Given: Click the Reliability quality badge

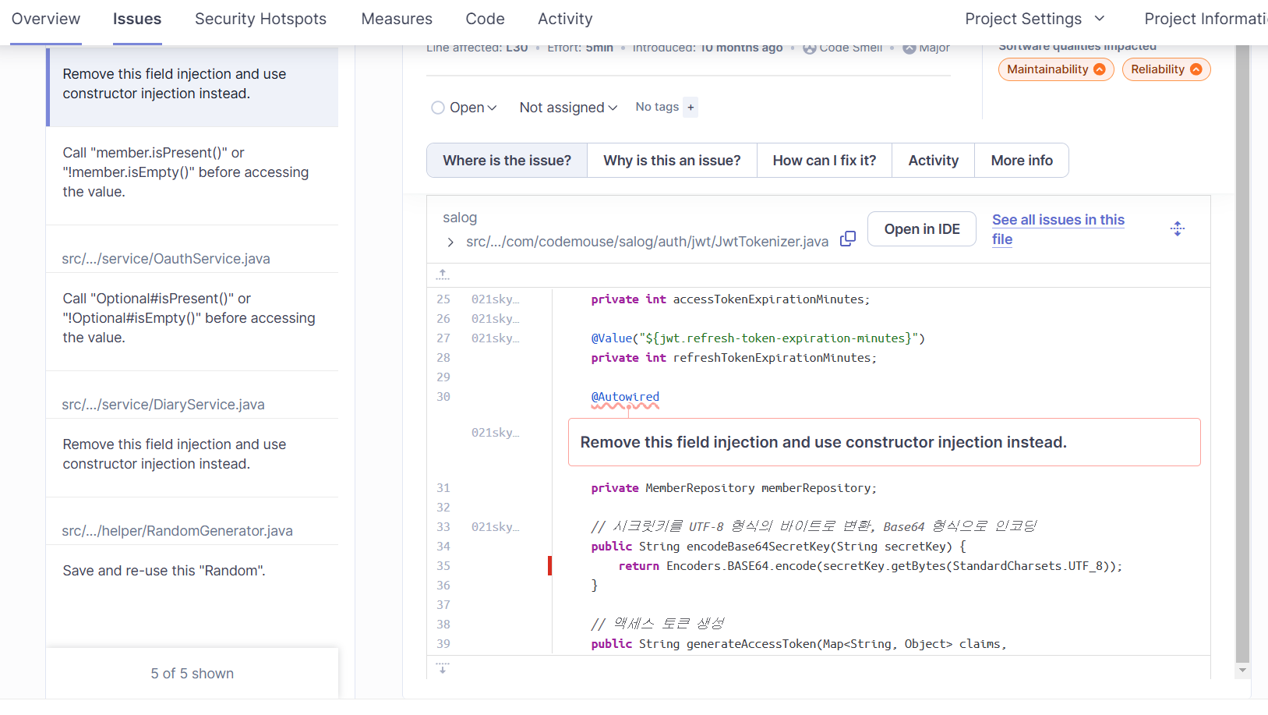Looking at the screenshot, I should (x=1166, y=69).
